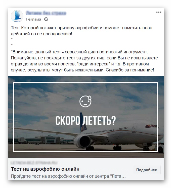Screen dimensions: 172x188
Task: Click the blurred website domain under the image
Action: [x=34, y=163]
